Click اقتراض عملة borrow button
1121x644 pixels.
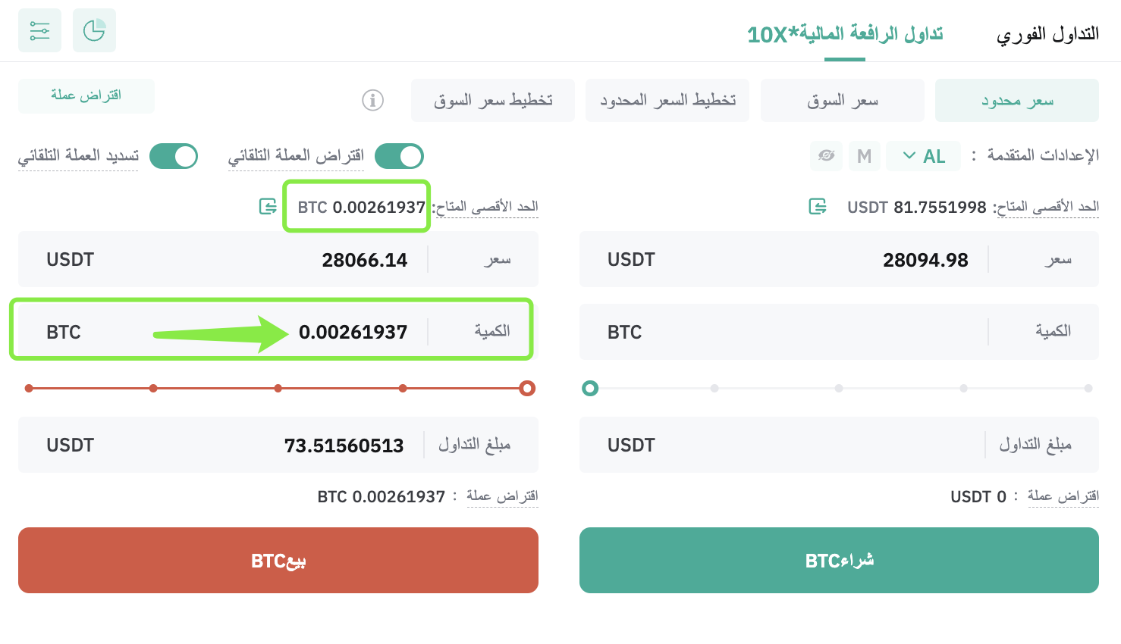click(86, 95)
